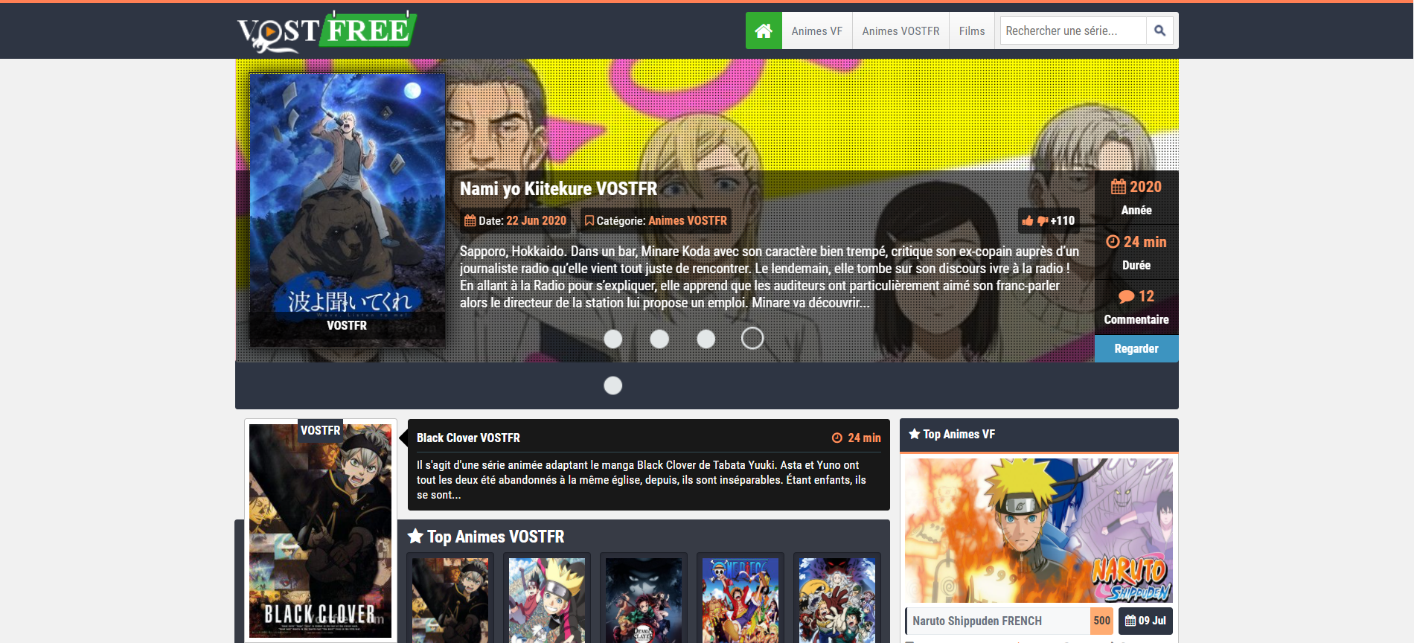The width and height of the screenshot is (1414, 643).
Task: Open the Nami yo Kiitekure poster
Action: pyautogui.click(x=348, y=211)
